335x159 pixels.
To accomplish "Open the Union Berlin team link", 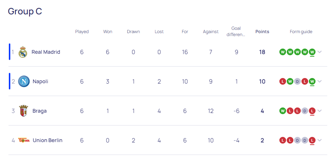I will click(x=47, y=140).
